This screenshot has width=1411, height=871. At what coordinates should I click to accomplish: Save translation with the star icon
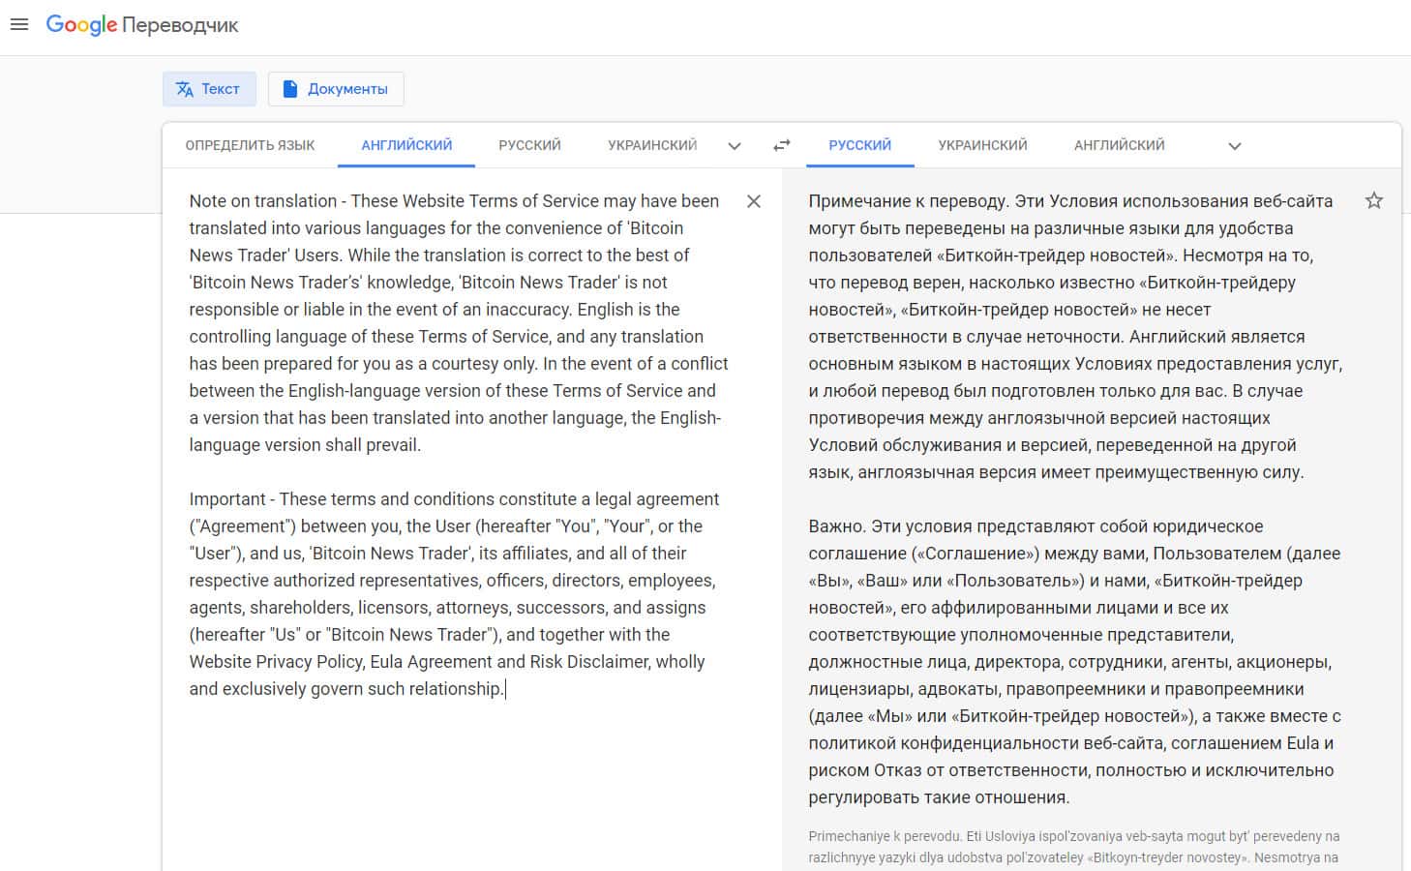pos(1374,201)
